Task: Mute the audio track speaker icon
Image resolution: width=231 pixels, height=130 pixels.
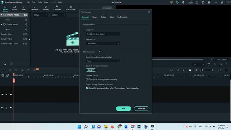Action: 11,108
